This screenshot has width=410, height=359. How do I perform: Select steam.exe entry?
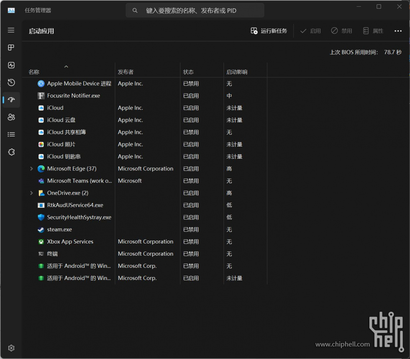point(145,230)
